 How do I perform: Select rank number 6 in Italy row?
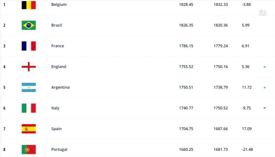(4, 108)
